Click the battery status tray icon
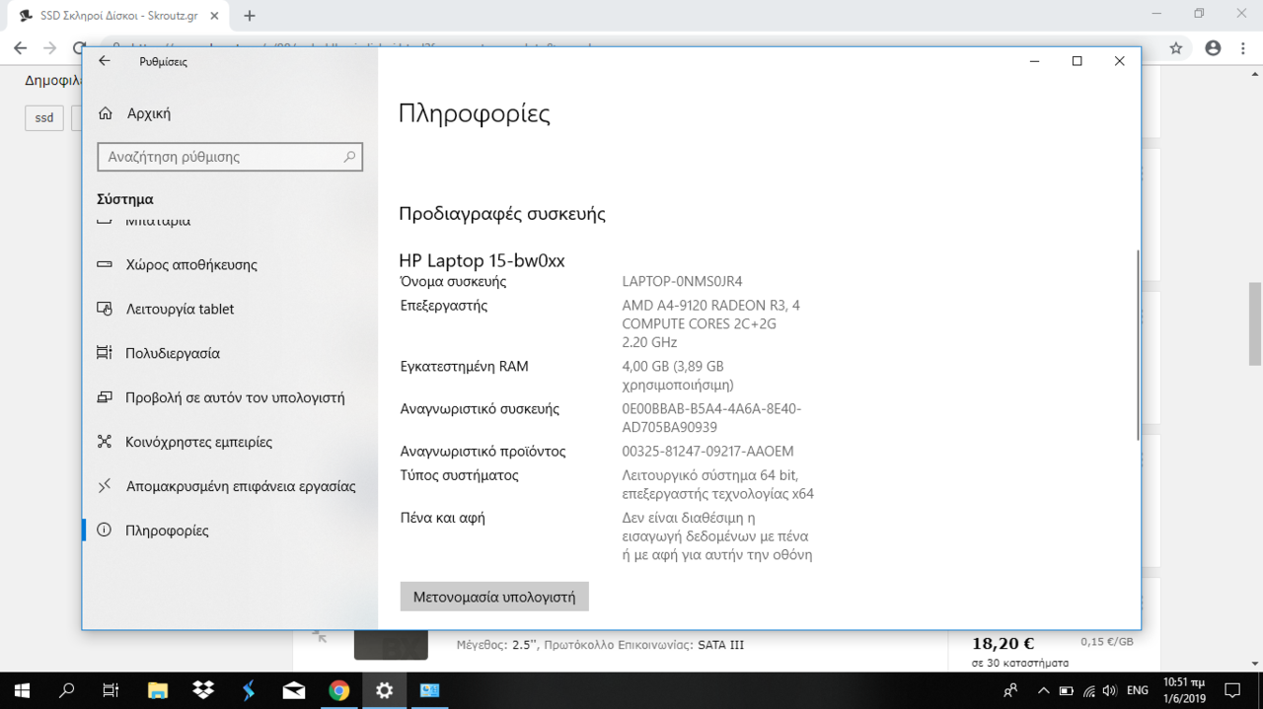Screen dimensions: 1263x709 (1066, 690)
